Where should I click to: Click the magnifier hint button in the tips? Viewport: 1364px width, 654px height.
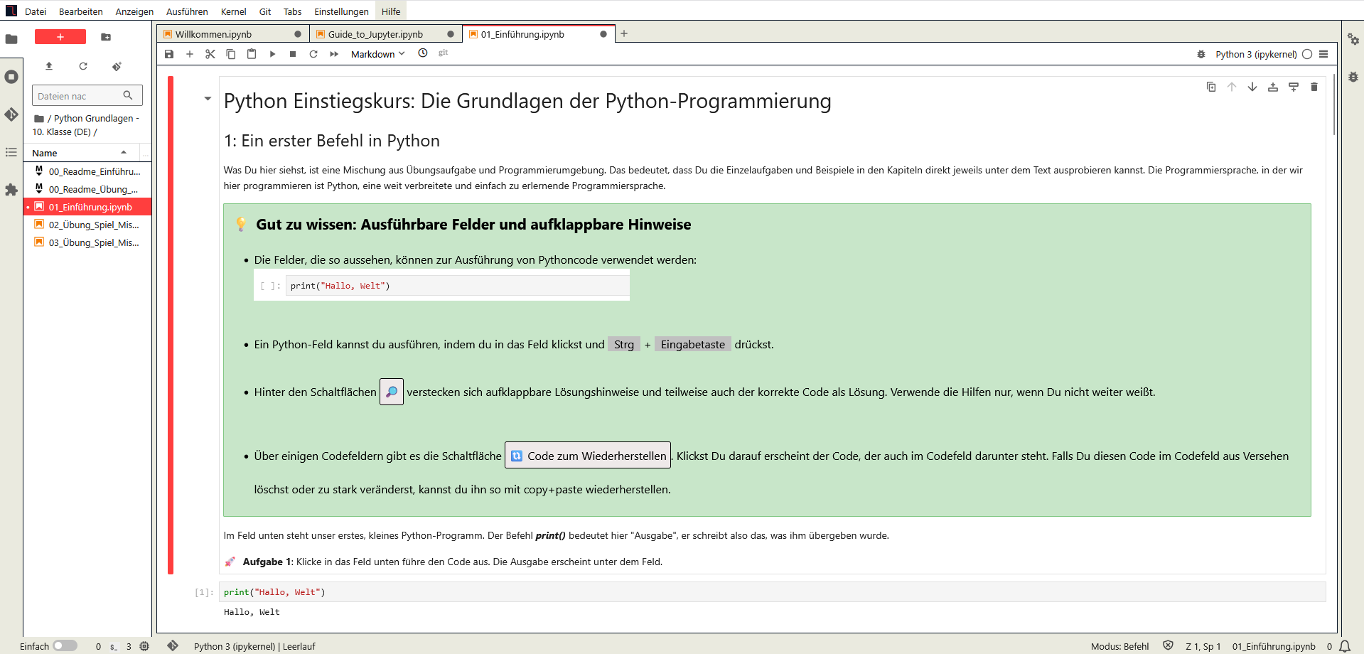(x=392, y=392)
